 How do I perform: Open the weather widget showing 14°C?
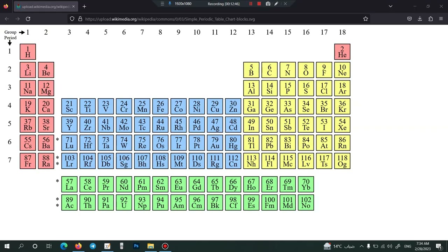coord(339,246)
